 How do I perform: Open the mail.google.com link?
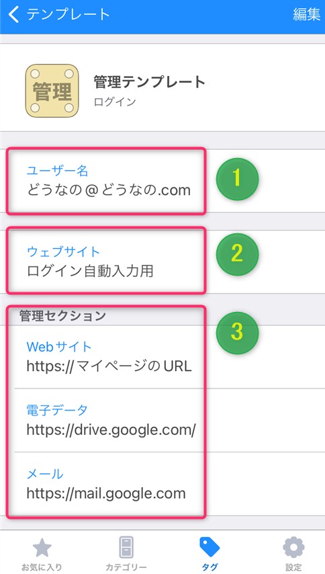pyautogui.click(x=106, y=493)
